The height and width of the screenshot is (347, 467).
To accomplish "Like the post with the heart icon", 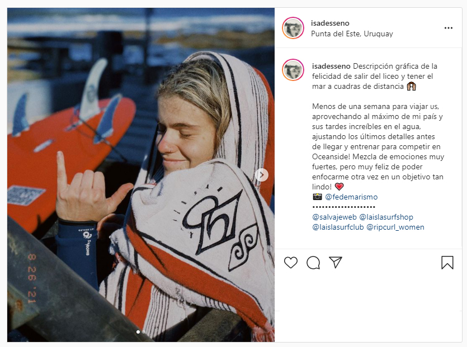I will coord(291,263).
